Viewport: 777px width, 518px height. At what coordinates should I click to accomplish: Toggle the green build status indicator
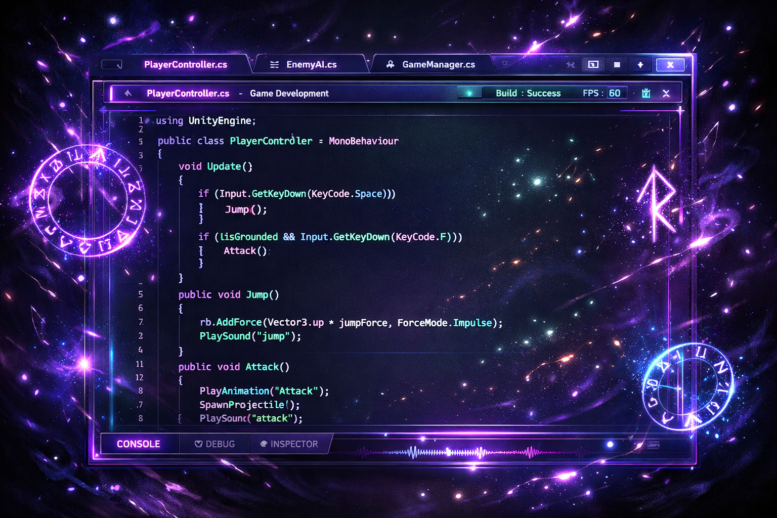coord(469,93)
